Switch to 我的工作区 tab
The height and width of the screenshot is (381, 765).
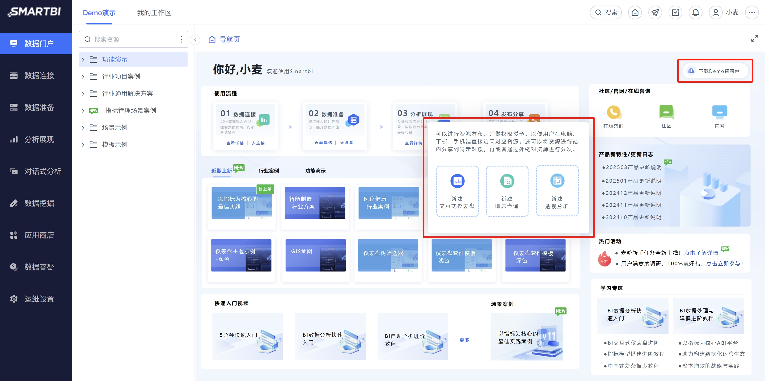click(x=154, y=13)
